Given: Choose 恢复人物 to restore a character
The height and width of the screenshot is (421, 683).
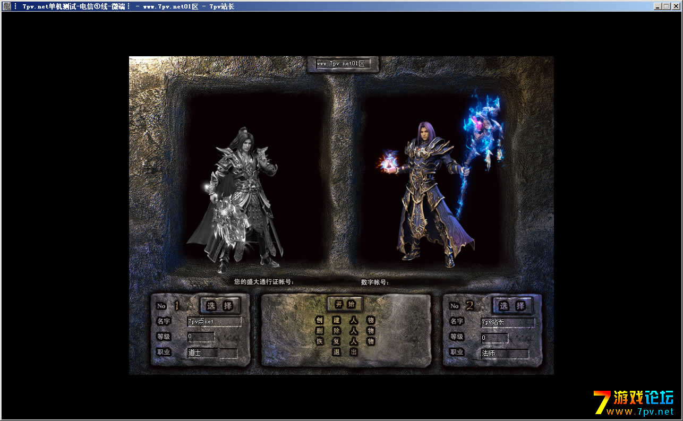Looking at the screenshot, I should 345,341.
